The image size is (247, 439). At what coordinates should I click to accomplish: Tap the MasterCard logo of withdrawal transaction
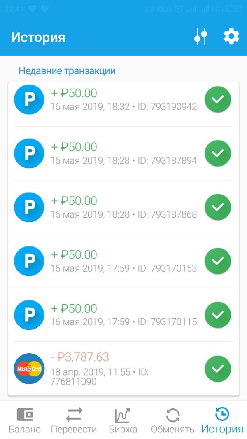[x=29, y=369]
